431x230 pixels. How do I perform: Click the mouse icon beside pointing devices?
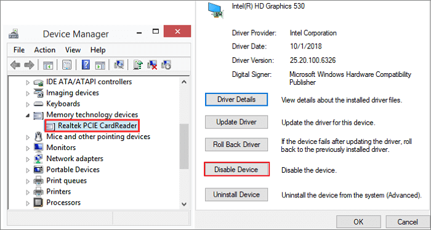tap(38, 137)
